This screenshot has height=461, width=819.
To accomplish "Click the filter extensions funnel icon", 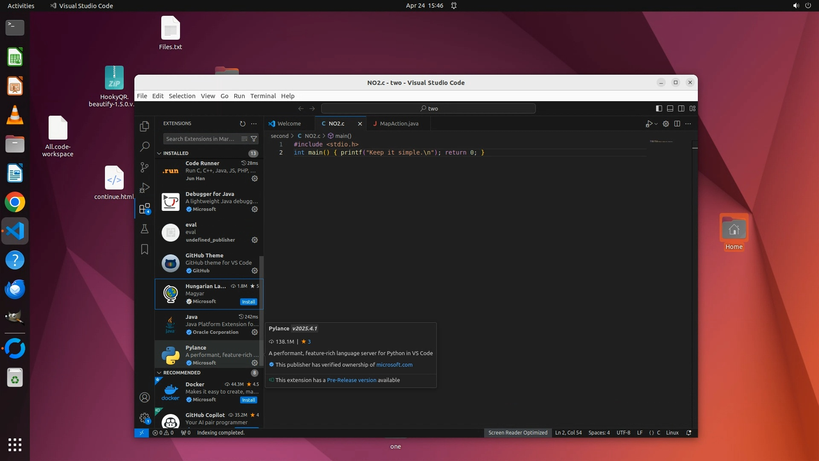I will 254,139.
